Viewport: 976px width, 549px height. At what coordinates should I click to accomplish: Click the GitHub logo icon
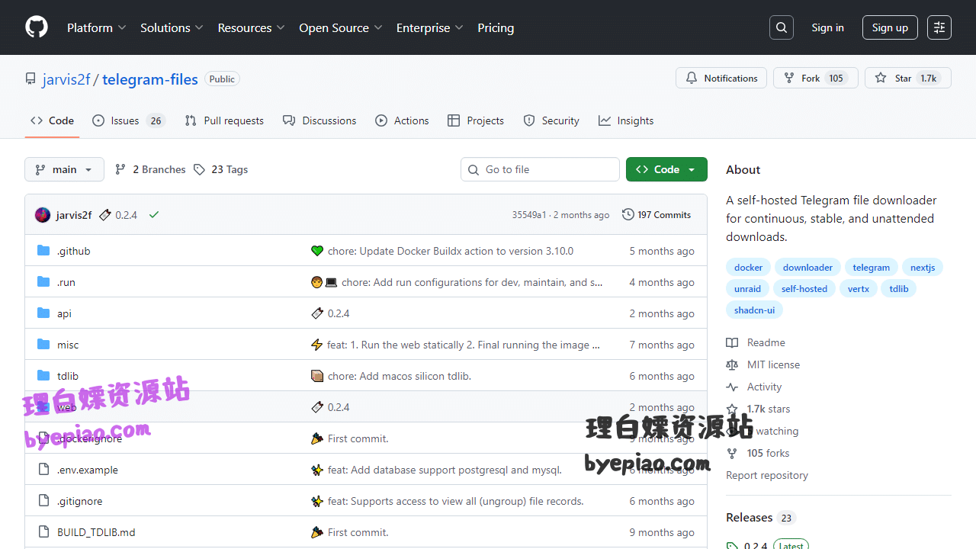click(37, 27)
